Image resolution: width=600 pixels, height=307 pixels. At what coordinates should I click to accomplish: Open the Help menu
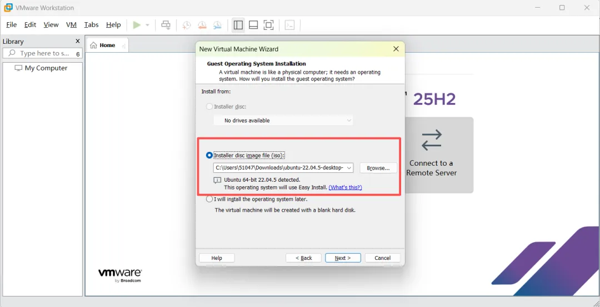tap(113, 25)
